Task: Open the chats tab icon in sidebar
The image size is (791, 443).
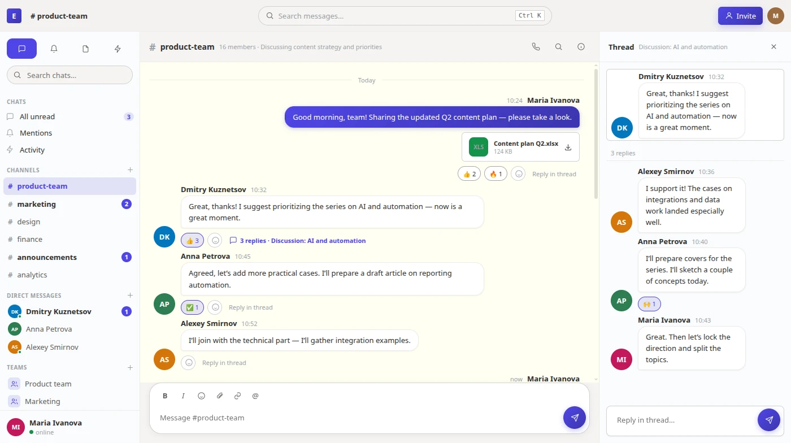Action: 21,49
